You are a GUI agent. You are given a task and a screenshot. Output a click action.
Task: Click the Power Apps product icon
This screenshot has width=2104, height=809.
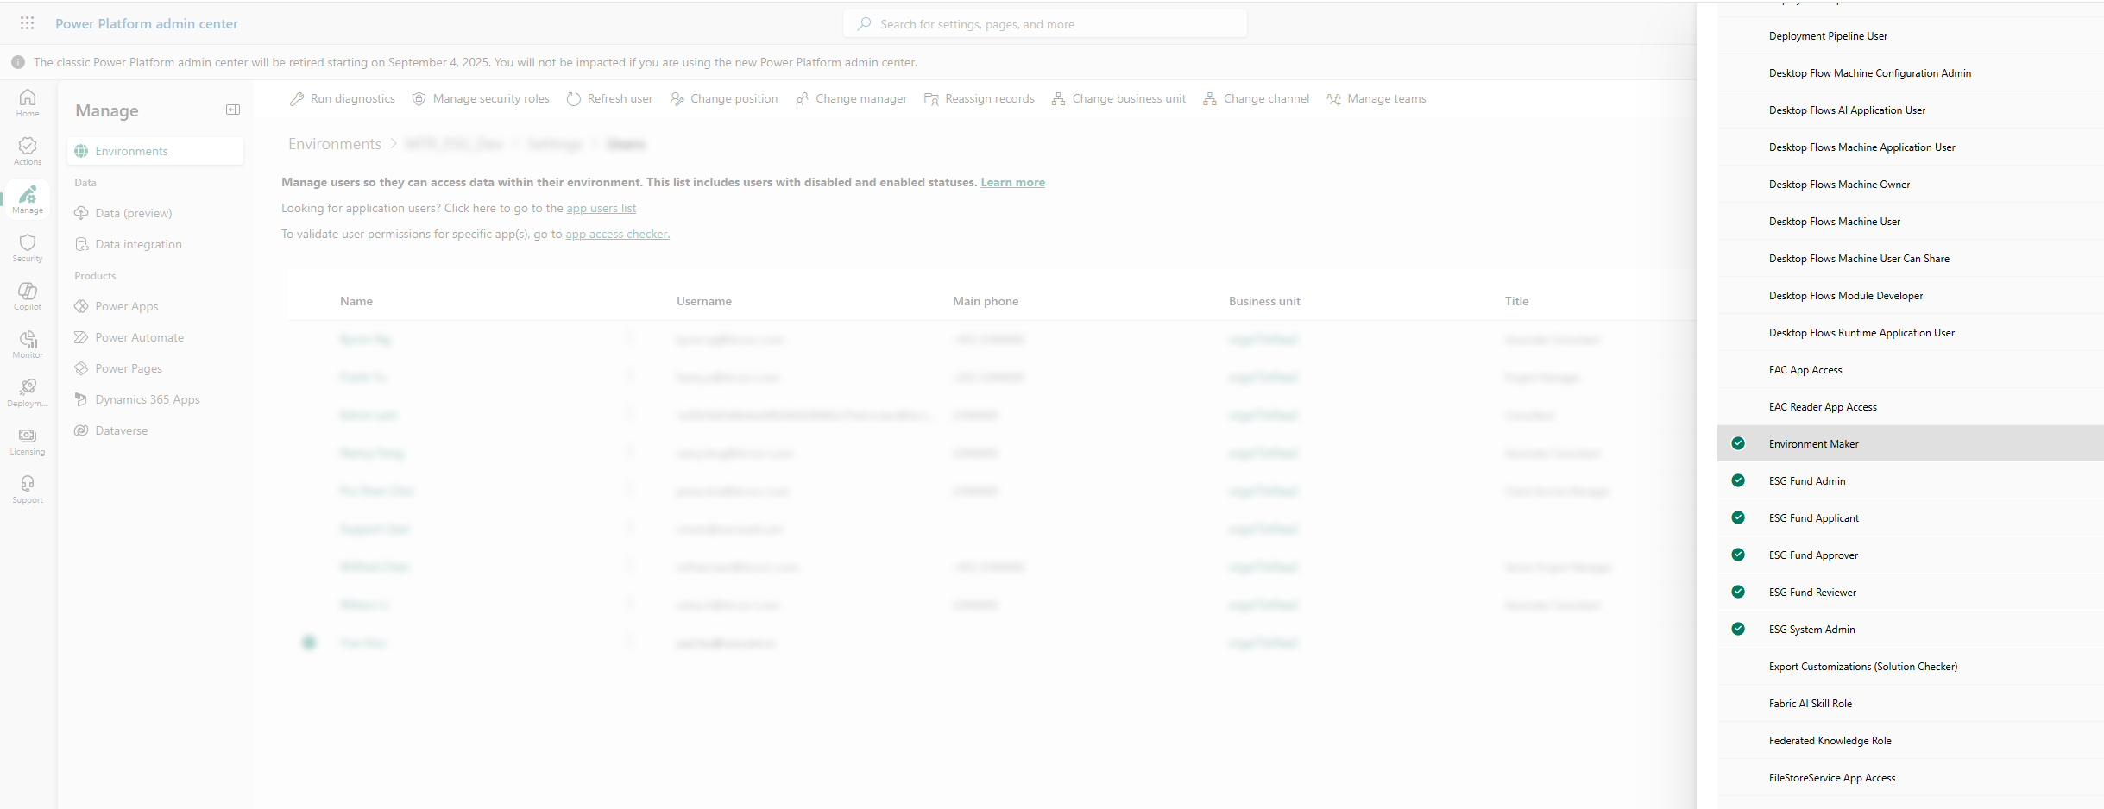(81, 306)
